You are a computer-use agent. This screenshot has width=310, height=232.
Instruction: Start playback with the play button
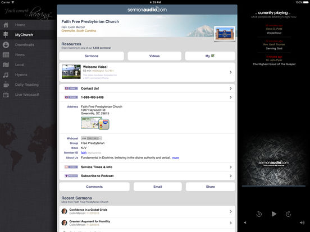click(x=274, y=214)
